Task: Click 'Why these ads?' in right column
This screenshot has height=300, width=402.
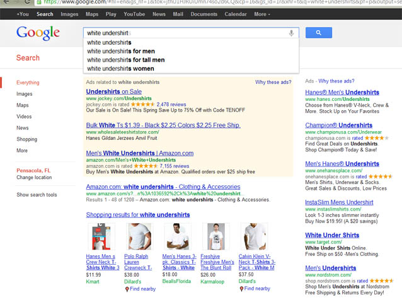Action: 336,81
